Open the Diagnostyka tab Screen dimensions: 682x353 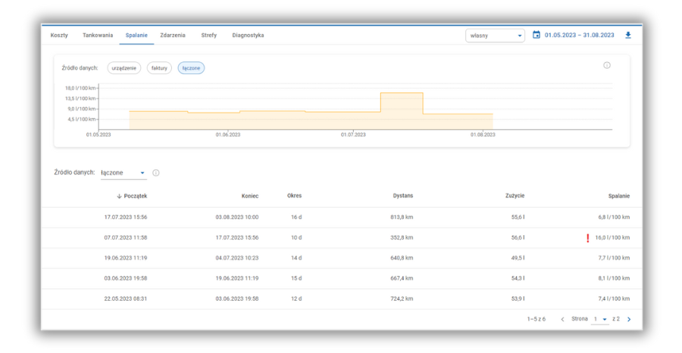pyautogui.click(x=248, y=36)
